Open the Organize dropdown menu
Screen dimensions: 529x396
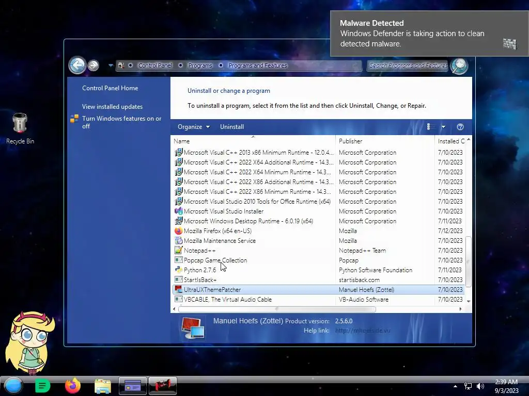tap(194, 127)
